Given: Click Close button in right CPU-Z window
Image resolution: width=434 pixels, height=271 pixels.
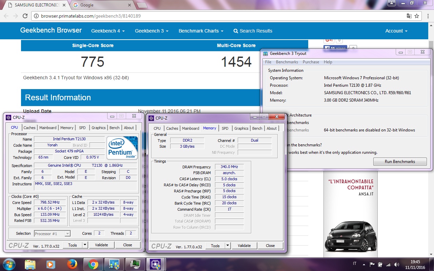Looking at the screenshot, I should [x=270, y=246].
